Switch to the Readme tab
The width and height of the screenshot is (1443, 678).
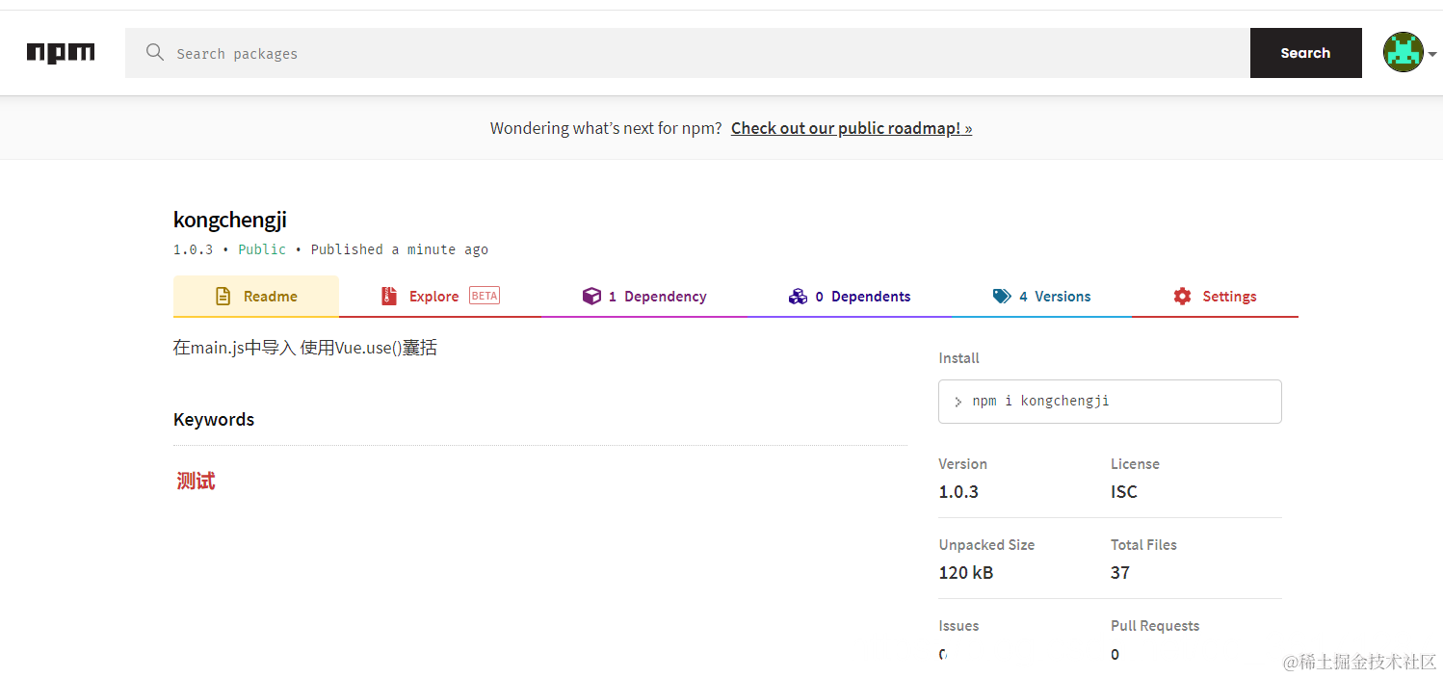pyautogui.click(x=256, y=297)
